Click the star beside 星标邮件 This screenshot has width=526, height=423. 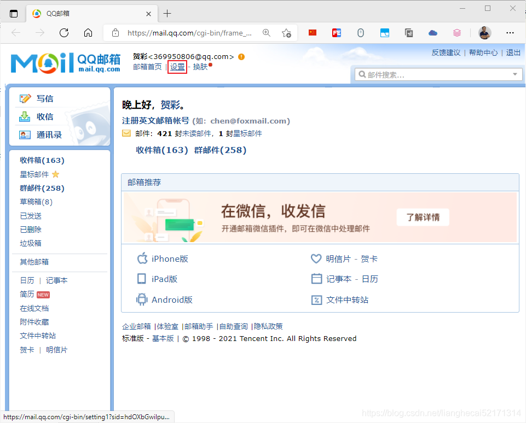pyautogui.click(x=56, y=174)
